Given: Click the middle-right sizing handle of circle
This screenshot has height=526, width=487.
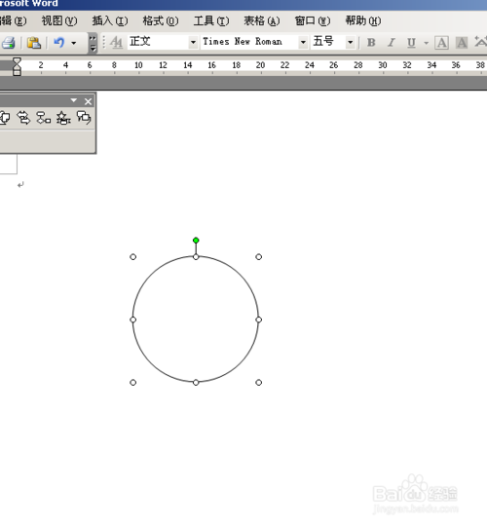Looking at the screenshot, I should pyautogui.click(x=258, y=319).
